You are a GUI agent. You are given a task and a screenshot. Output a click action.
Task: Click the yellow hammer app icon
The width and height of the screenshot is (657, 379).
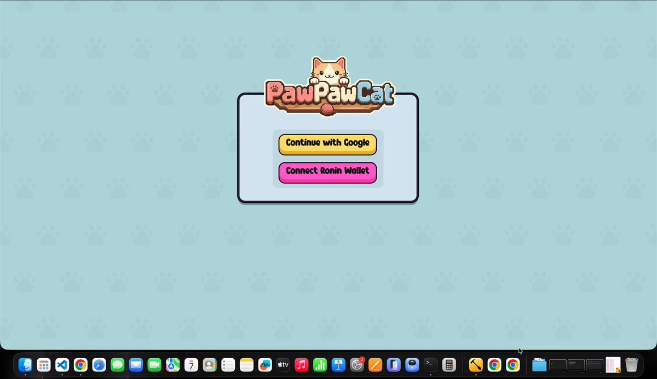[x=476, y=365]
